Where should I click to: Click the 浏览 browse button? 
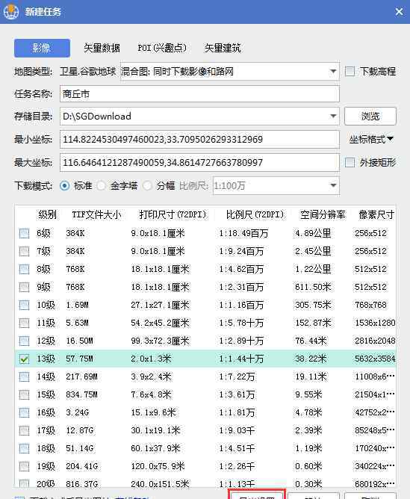370,116
